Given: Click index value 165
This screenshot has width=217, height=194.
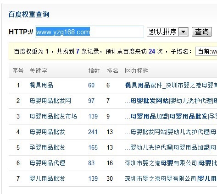Looking at the screenshot, I should pos(93,147).
